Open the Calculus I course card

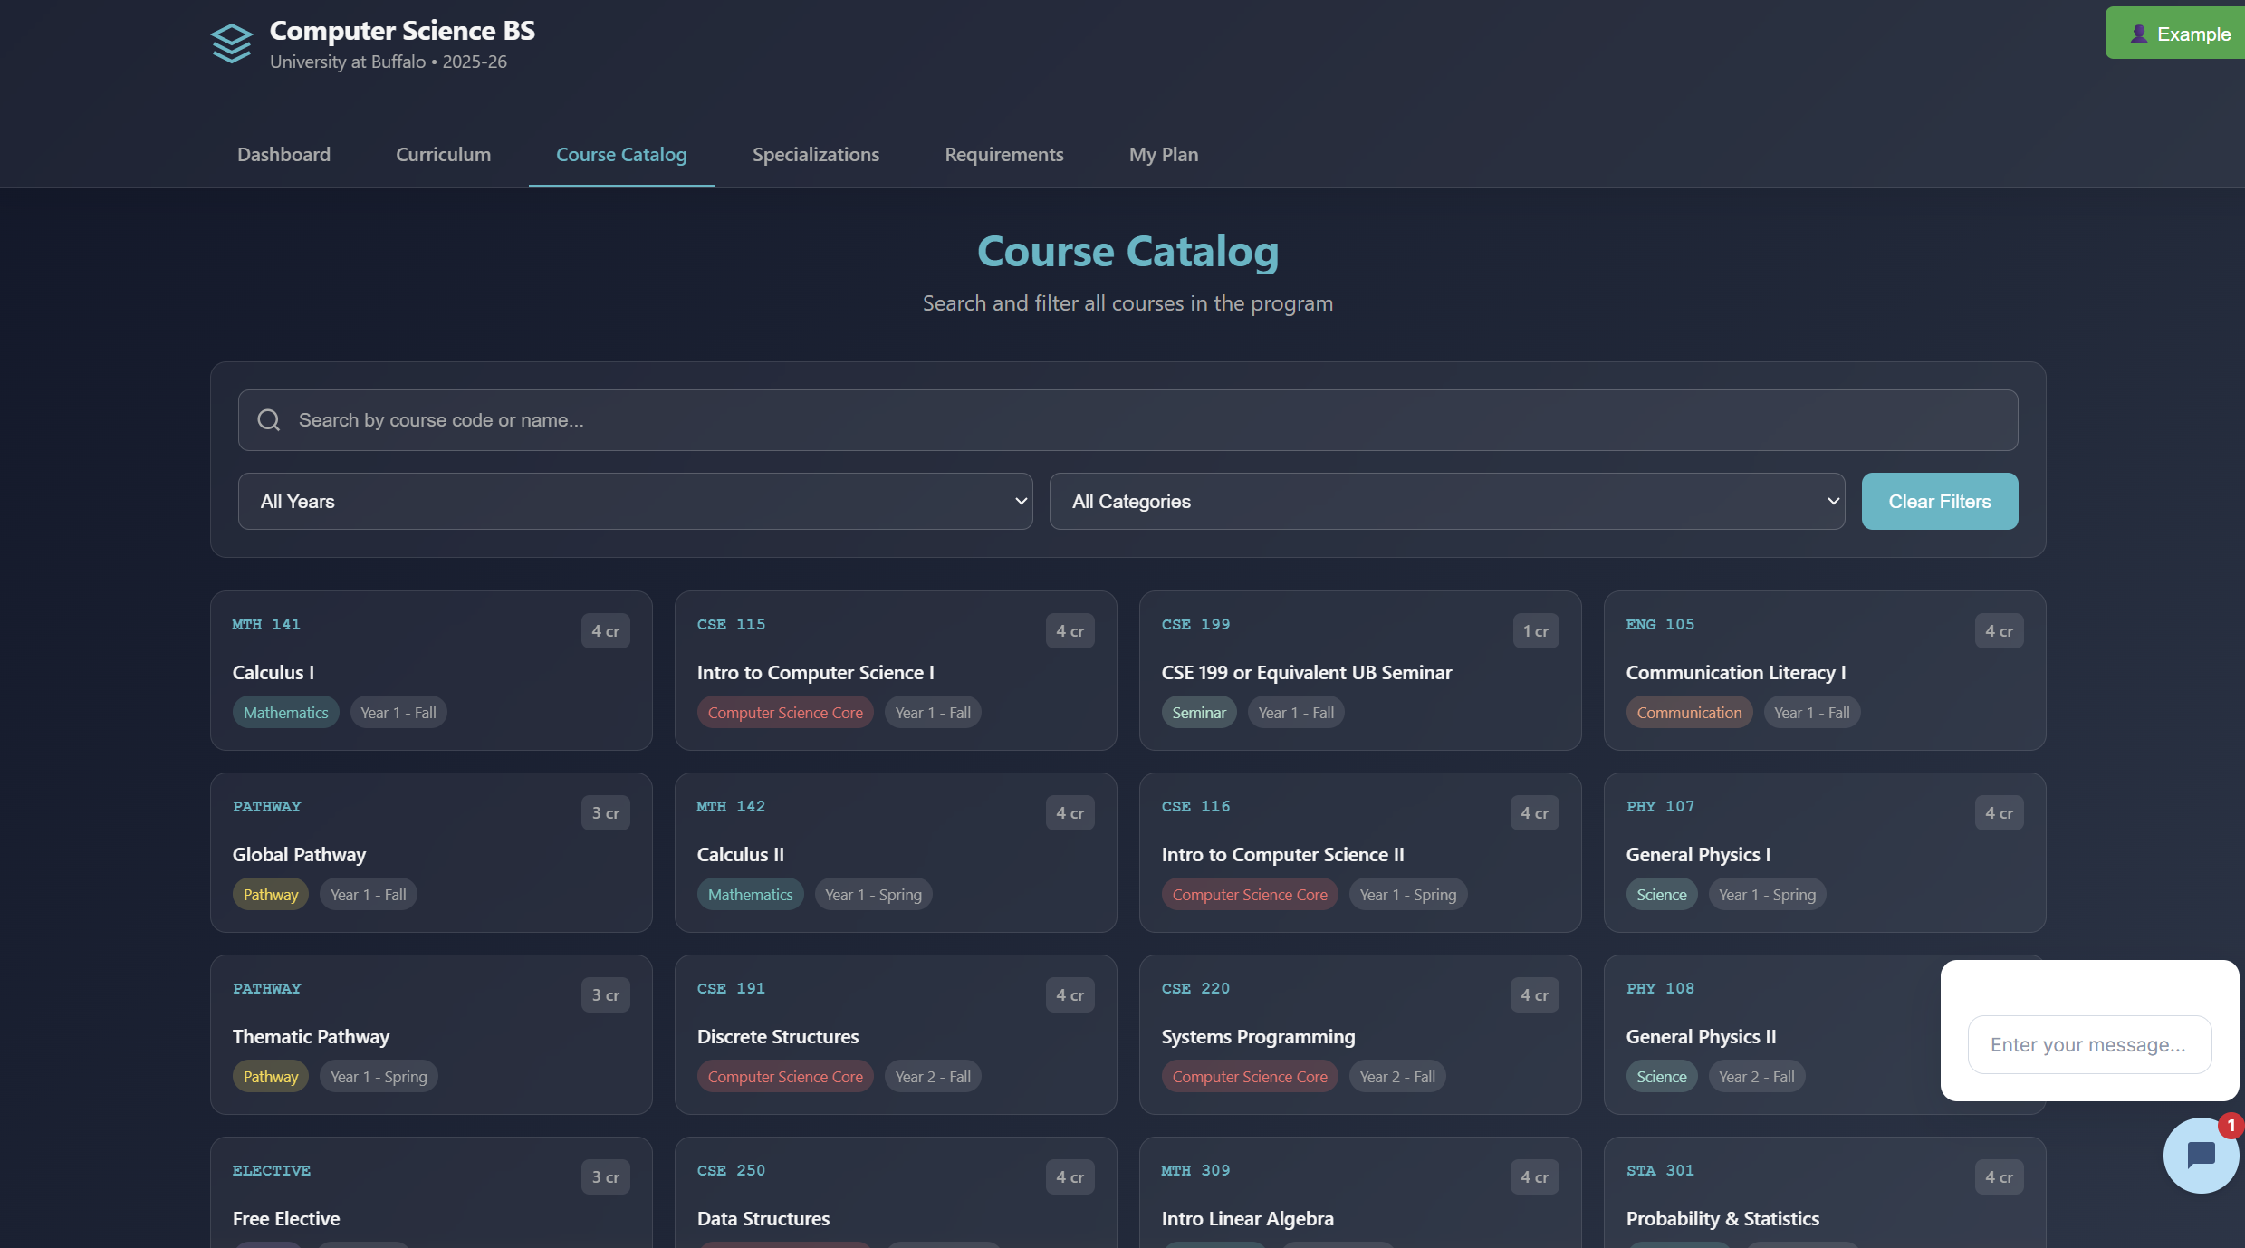click(431, 670)
